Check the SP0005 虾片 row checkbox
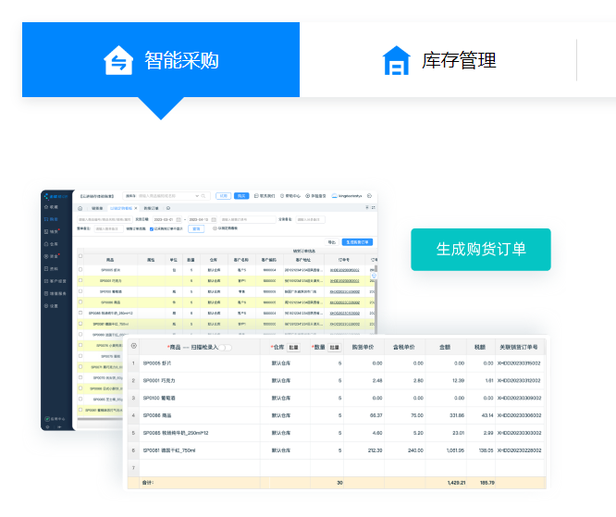Image resolution: width=616 pixels, height=517 pixels. [x=80, y=270]
